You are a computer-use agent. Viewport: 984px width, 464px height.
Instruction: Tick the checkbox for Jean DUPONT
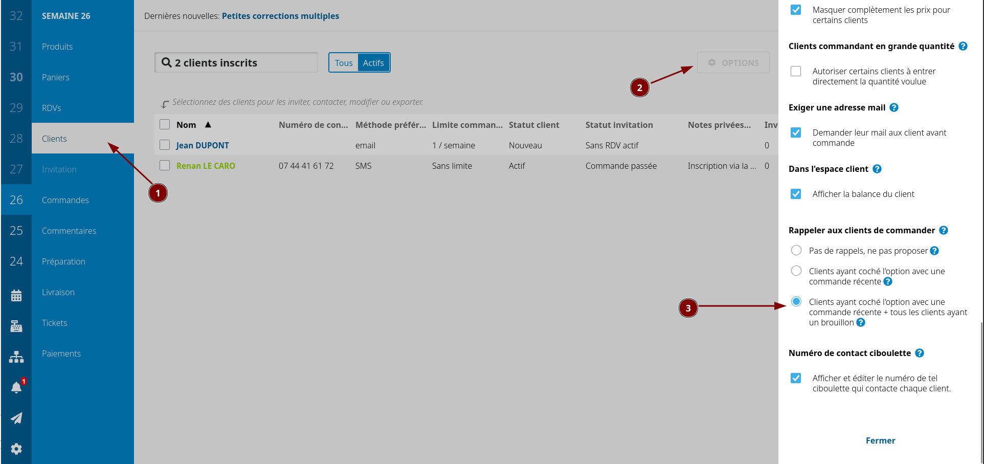[x=165, y=145]
